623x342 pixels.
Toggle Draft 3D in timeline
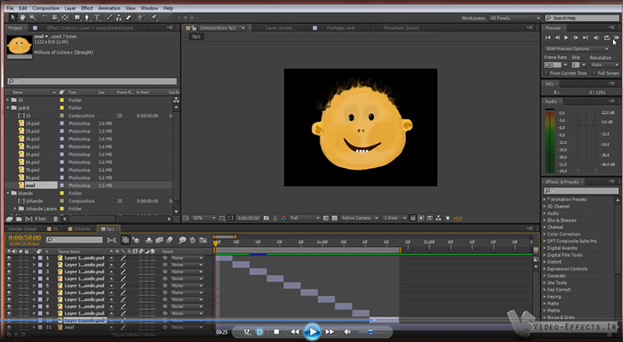pos(136,240)
